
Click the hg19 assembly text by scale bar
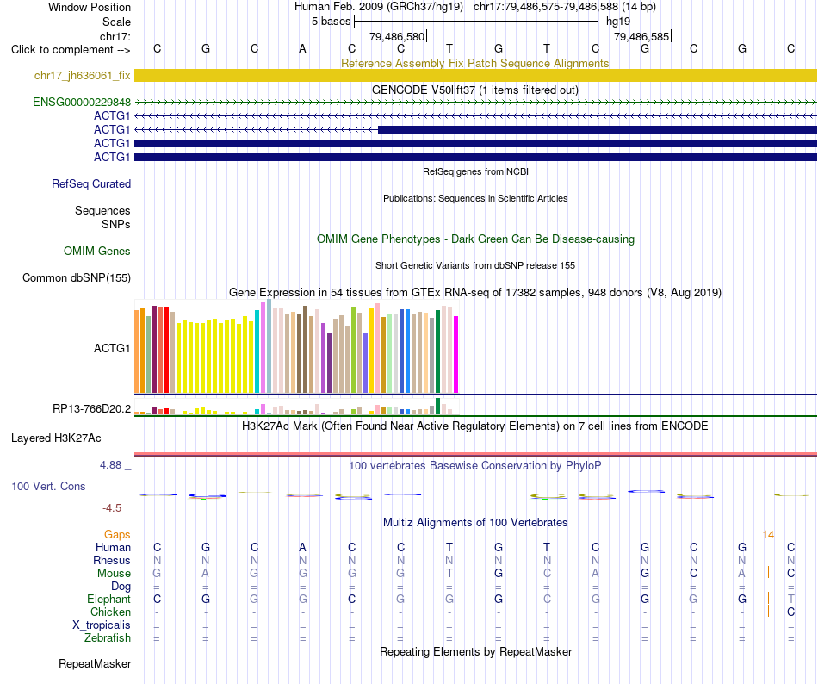coord(618,22)
